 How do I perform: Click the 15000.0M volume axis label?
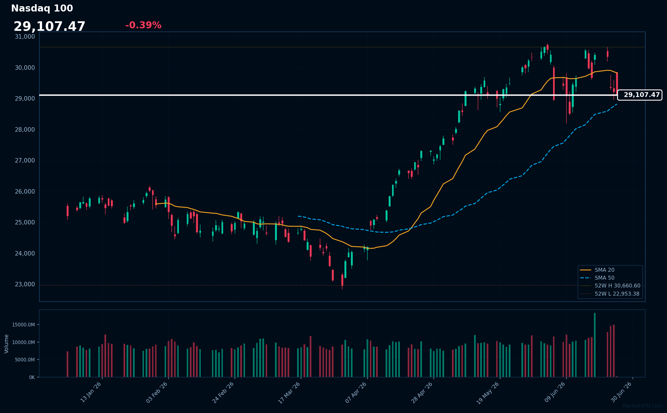click(x=24, y=325)
